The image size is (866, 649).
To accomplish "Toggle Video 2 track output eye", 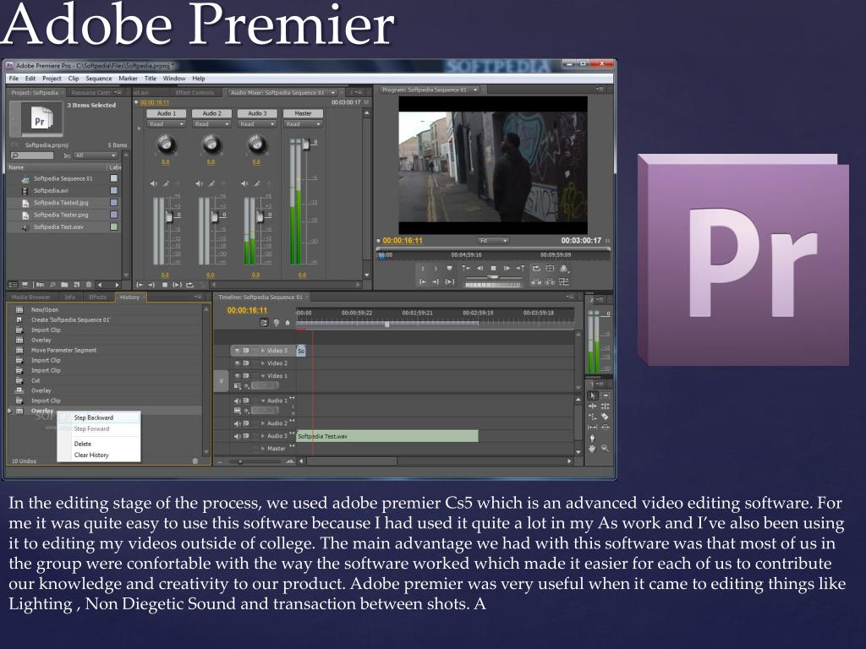I will [238, 363].
